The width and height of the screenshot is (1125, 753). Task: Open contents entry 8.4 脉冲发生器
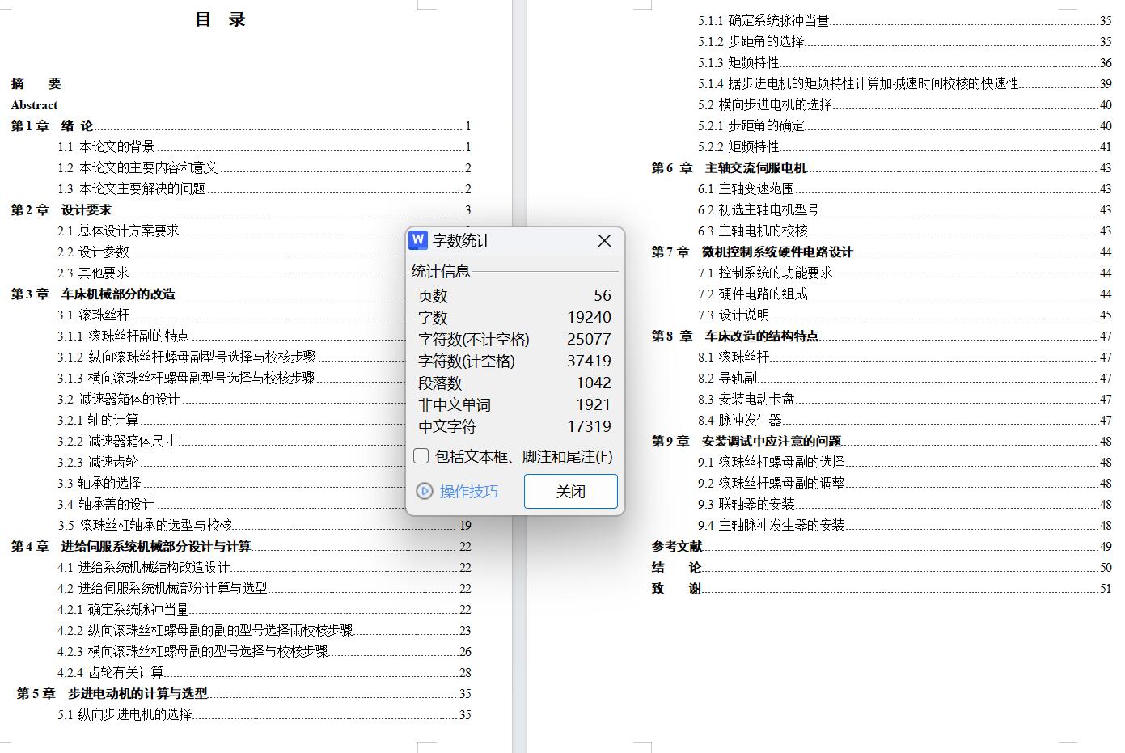905,420
